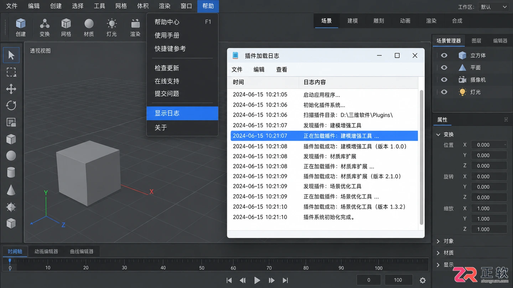This screenshot has width=513, height=288.
Task: Jump to the first frame of the timeline
Action: pyautogui.click(x=229, y=280)
